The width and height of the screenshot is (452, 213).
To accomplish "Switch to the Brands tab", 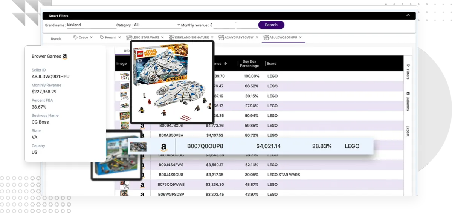I will pos(56,38).
